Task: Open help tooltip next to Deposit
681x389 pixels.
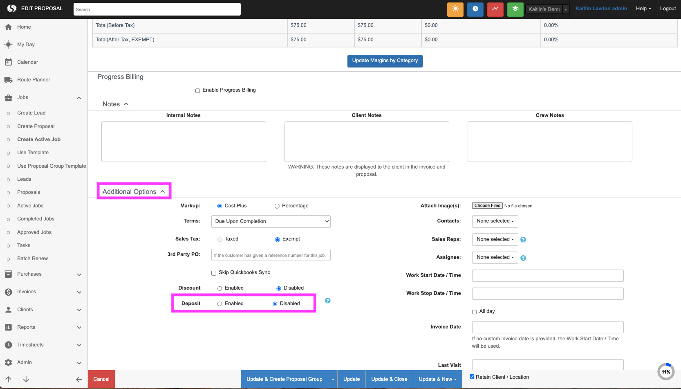Action: click(327, 301)
